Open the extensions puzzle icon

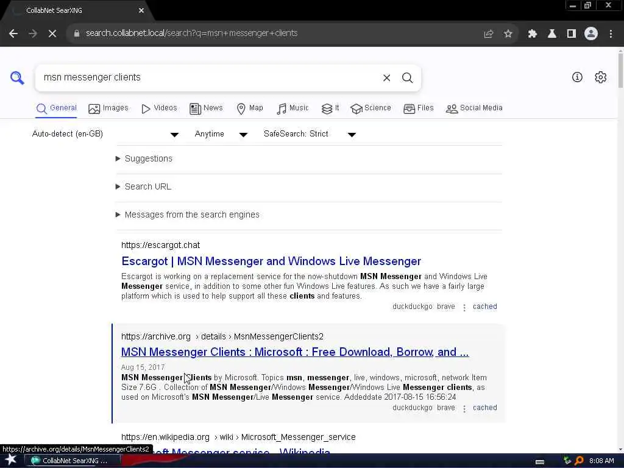point(532,34)
